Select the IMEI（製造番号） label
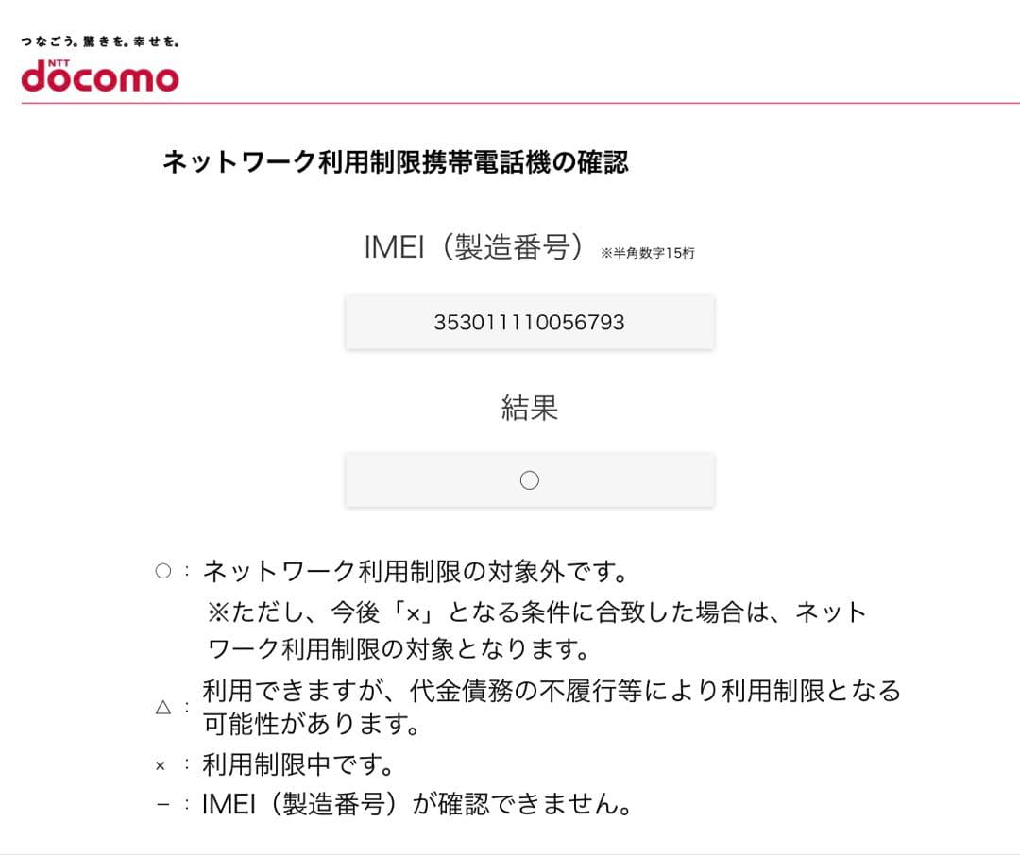1020x855 pixels. pos(481,246)
